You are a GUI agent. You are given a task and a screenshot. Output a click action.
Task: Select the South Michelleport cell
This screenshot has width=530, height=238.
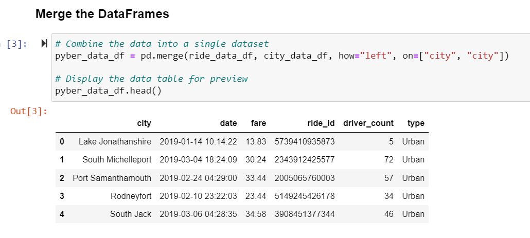(x=117, y=160)
